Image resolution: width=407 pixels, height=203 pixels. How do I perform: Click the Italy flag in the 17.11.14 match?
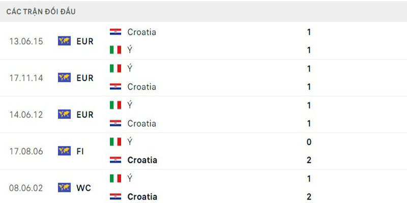pyautogui.click(x=115, y=68)
